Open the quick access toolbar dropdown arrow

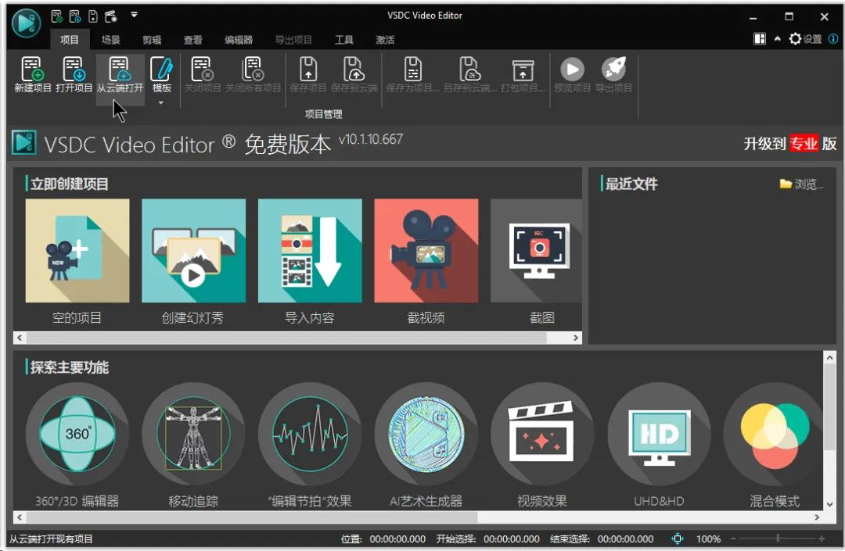(x=133, y=14)
